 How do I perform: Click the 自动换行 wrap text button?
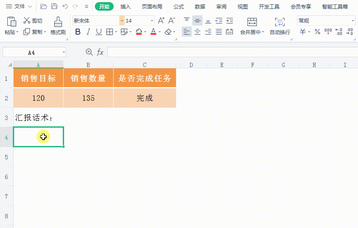[x=280, y=26]
